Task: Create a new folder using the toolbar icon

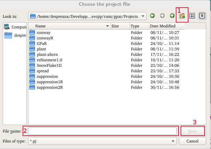Action: [x=182, y=16]
